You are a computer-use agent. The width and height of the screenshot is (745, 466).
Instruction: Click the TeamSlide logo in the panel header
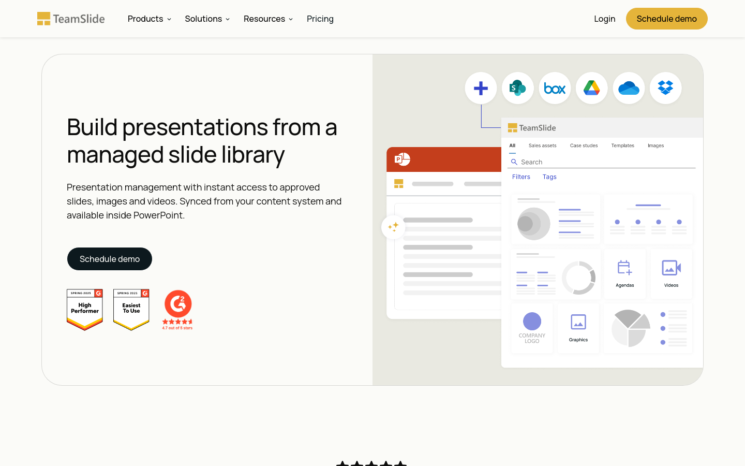click(x=532, y=128)
